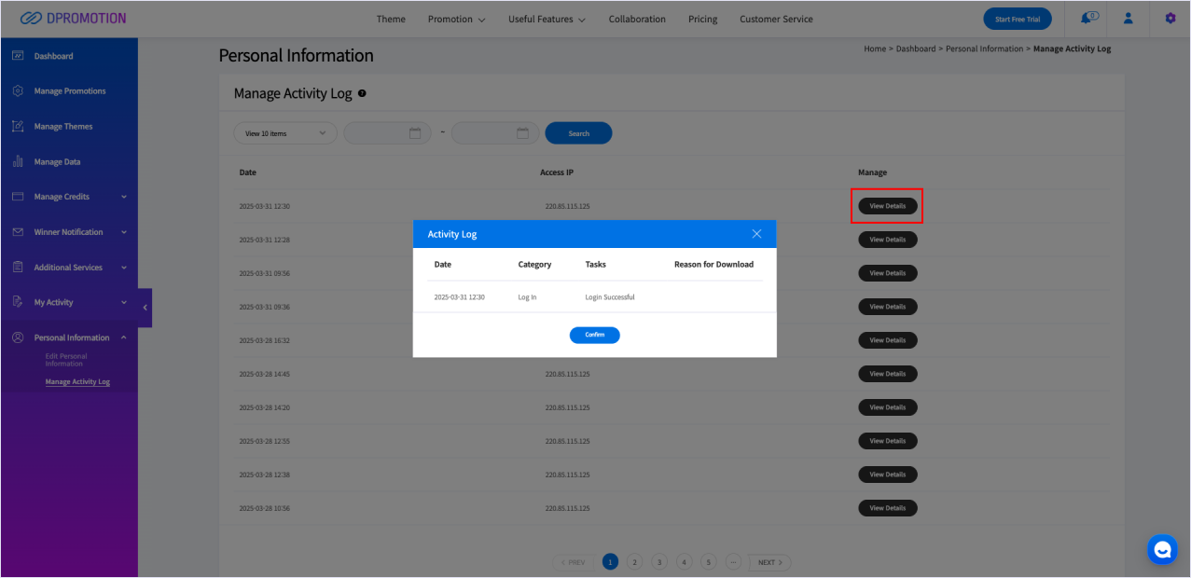Open the settings gear icon
Image resolution: width=1191 pixels, height=578 pixels.
(1170, 19)
